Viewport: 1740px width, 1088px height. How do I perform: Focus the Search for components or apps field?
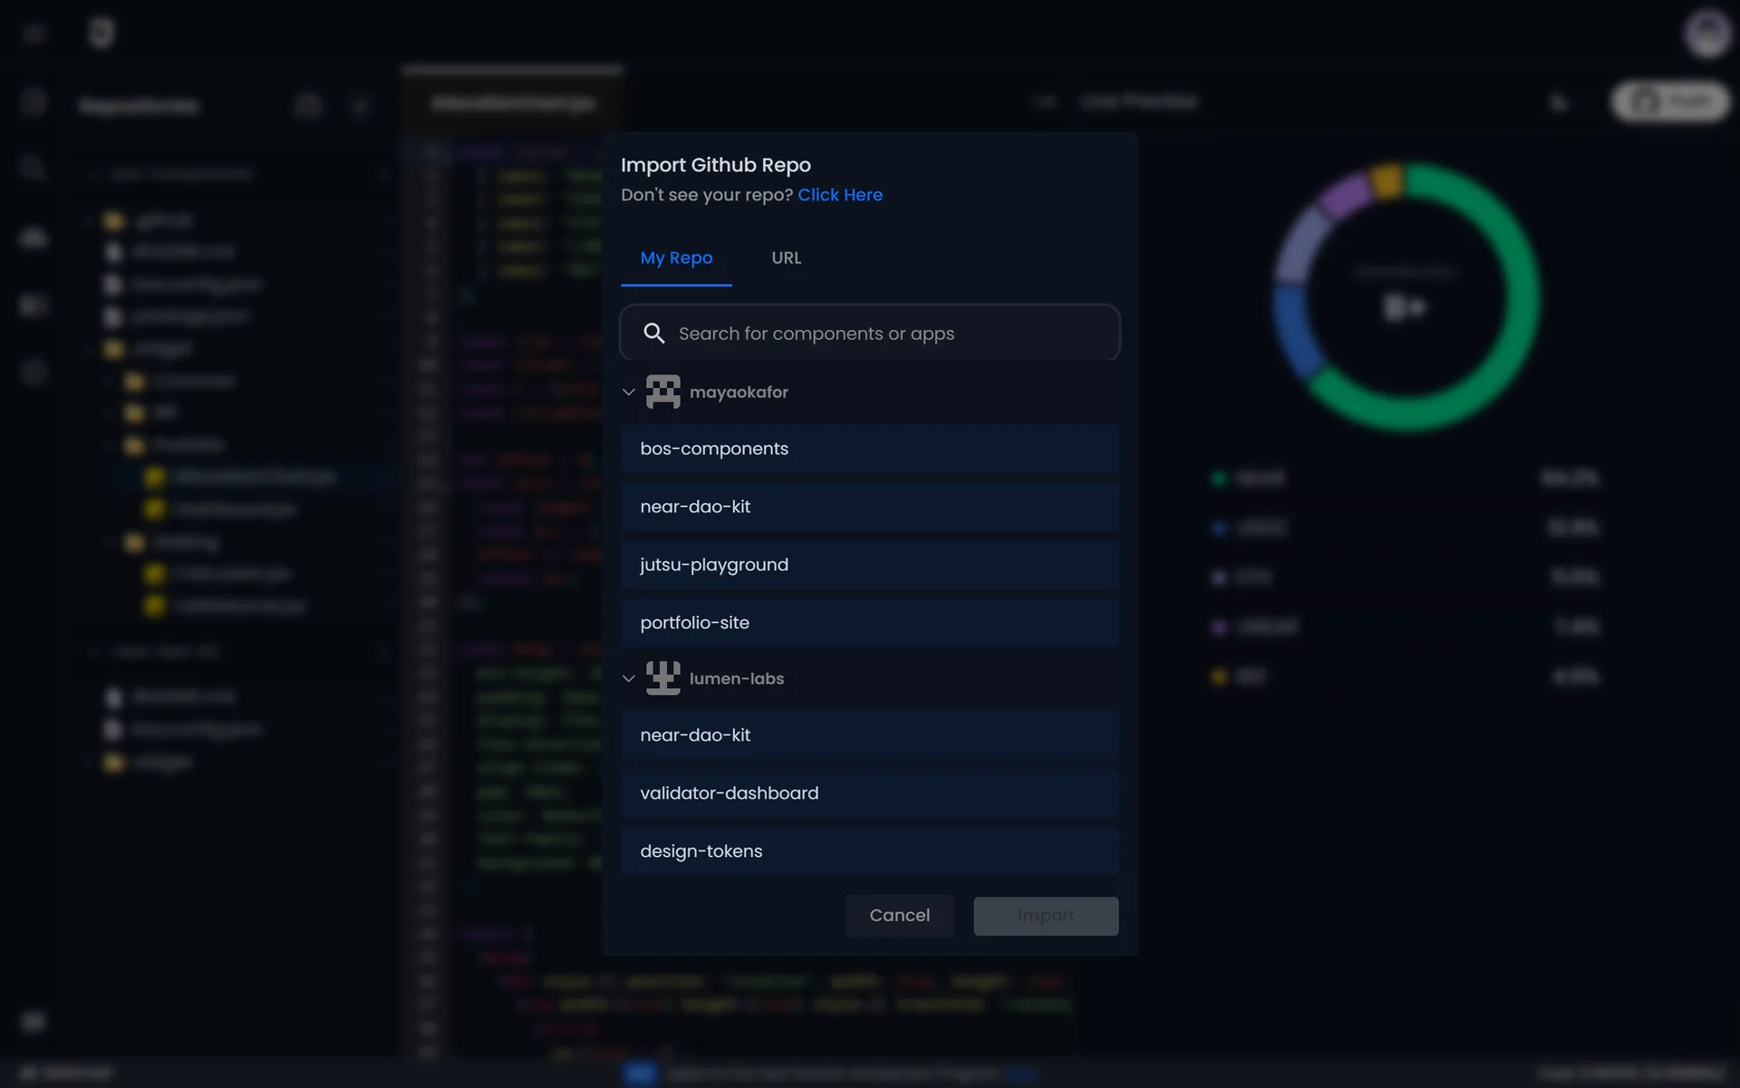coord(870,334)
